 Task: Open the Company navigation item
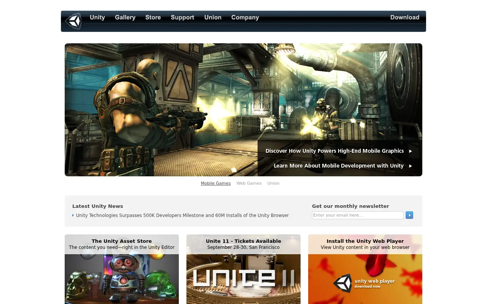coord(245,17)
